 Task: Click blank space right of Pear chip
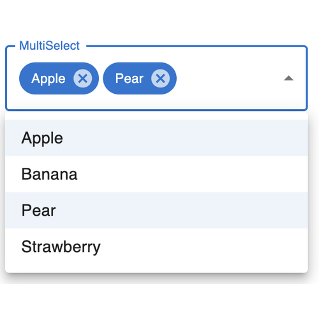[230, 78]
